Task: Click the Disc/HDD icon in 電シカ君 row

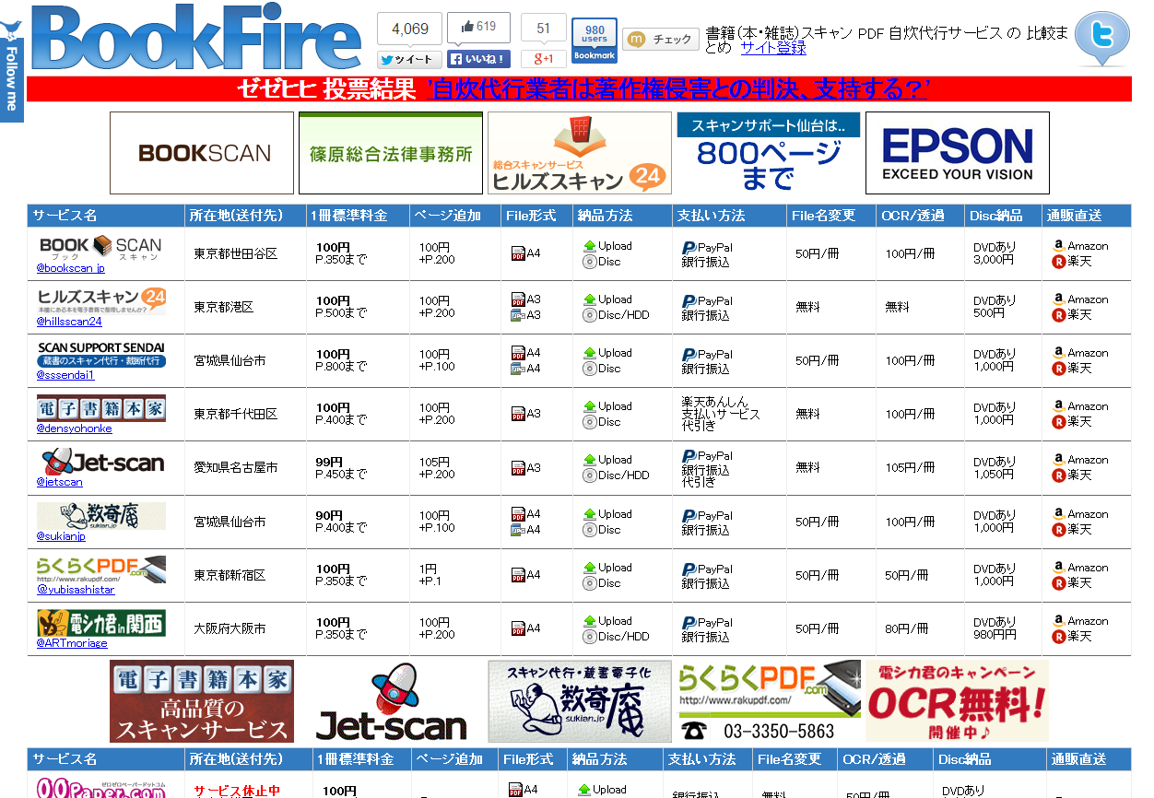Action: point(590,637)
